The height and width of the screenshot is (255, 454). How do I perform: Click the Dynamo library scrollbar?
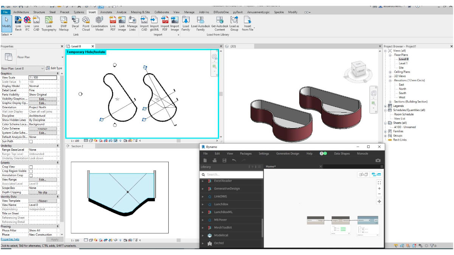click(262, 227)
